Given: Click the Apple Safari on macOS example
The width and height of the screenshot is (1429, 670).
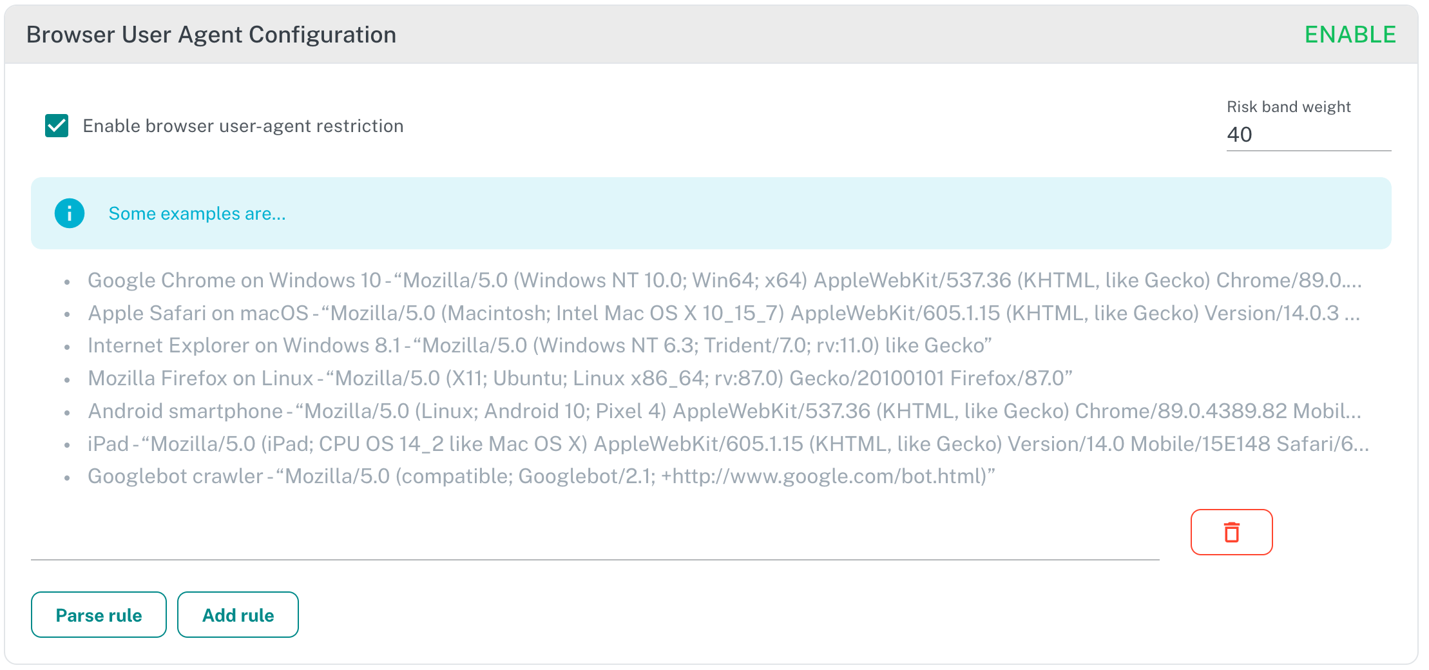Looking at the screenshot, I should tap(724, 313).
